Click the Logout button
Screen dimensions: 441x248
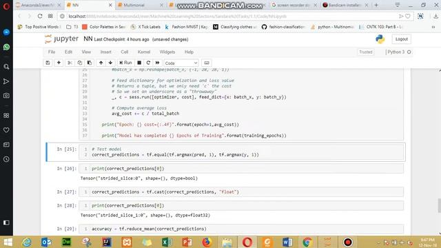tap(401, 39)
